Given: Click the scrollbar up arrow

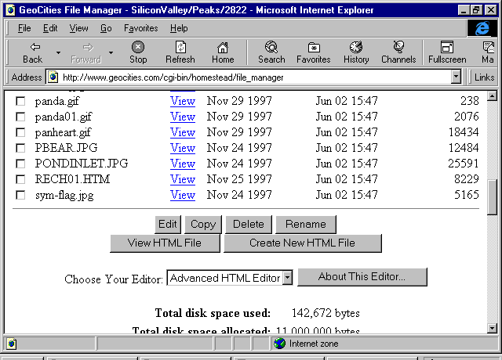Looking at the screenshot, I should [492, 95].
